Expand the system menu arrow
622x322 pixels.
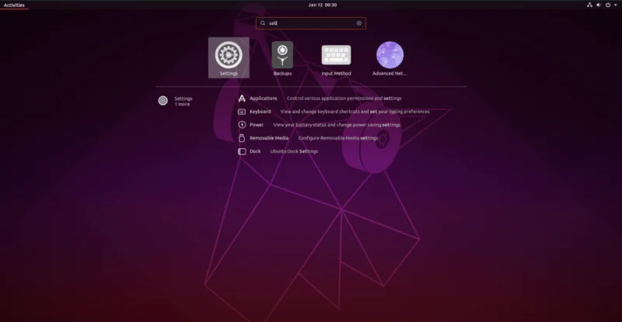point(616,5)
